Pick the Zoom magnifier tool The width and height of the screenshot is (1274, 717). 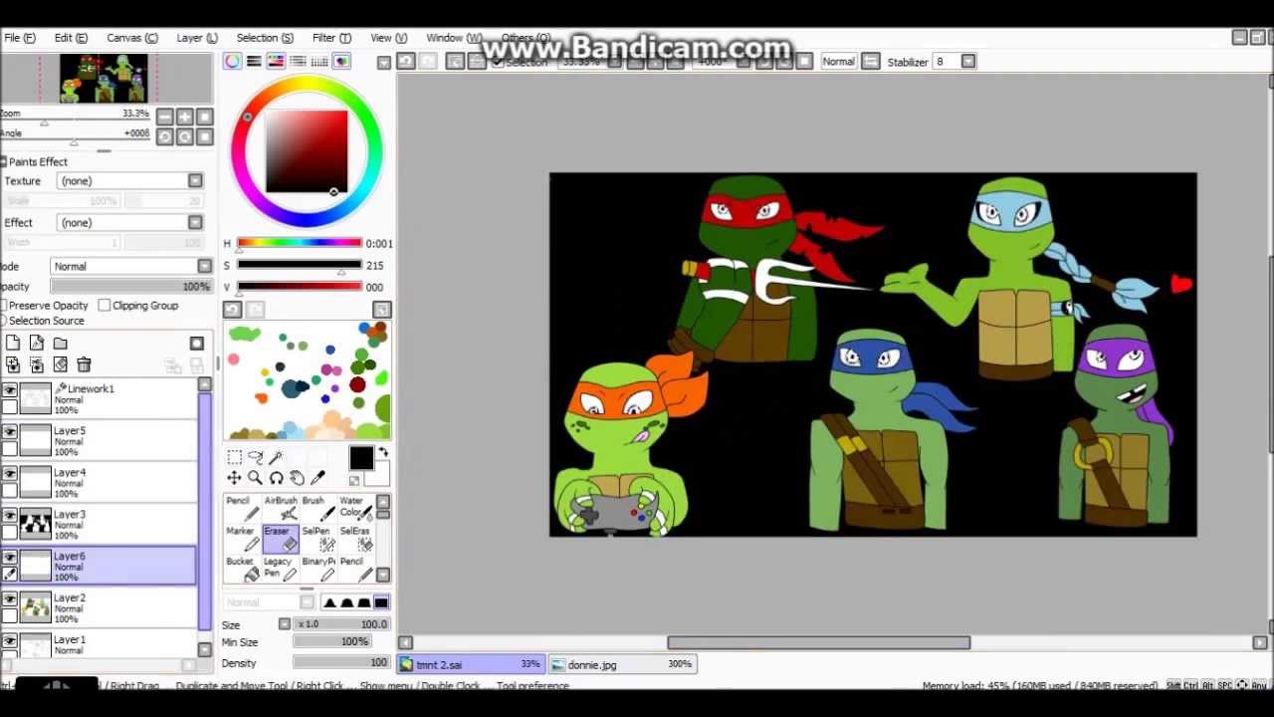[255, 478]
